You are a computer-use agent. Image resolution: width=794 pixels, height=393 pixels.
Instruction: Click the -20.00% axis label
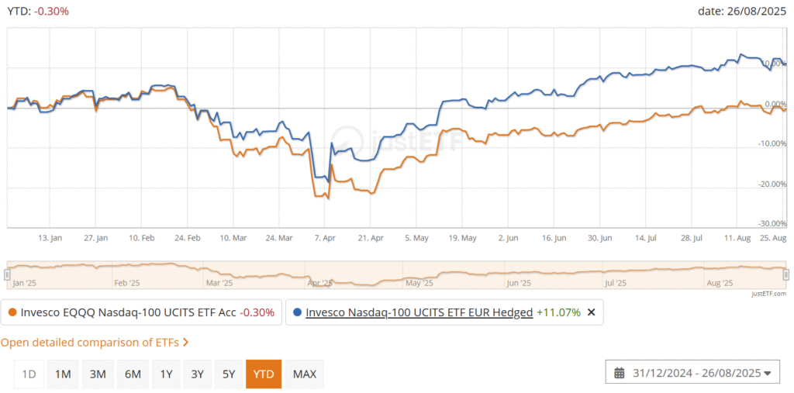tap(773, 184)
